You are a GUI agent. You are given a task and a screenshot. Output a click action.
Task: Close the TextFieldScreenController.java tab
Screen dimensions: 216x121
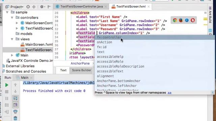click(106, 7)
